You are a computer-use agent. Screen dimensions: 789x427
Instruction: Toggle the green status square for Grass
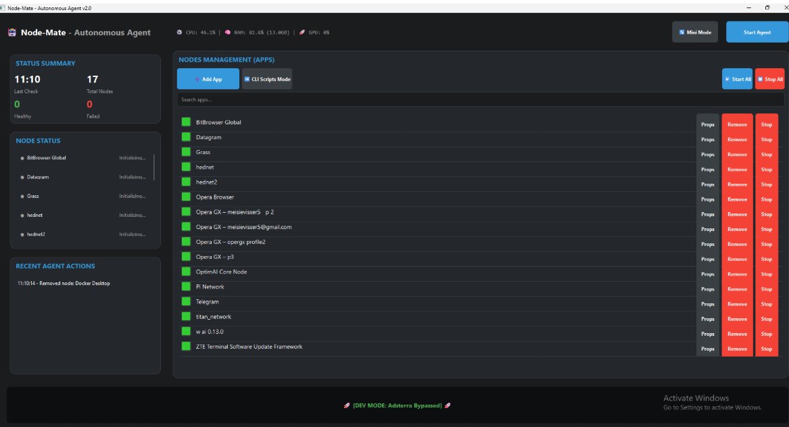tap(186, 151)
